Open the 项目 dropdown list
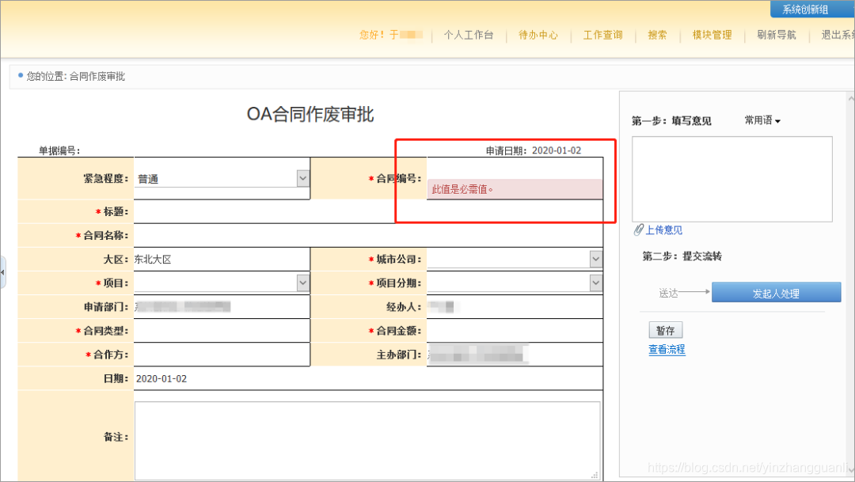The width and height of the screenshot is (855, 482). pos(303,283)
